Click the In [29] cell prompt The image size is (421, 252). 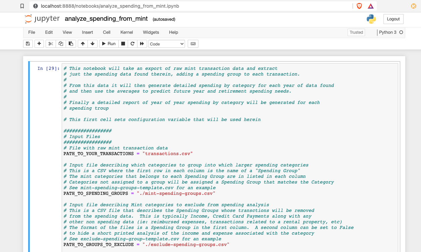point(49,69)
